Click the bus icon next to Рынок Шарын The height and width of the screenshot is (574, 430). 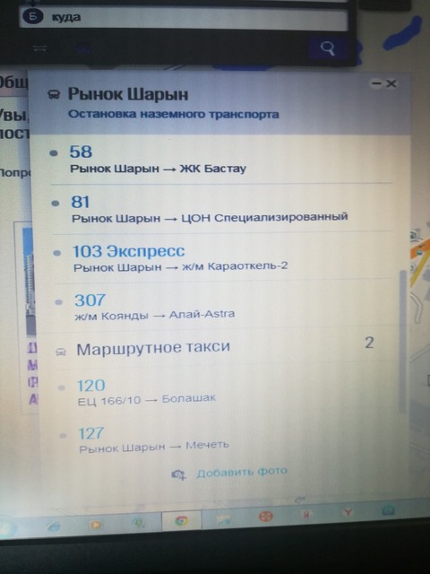[x=54, y=95]
